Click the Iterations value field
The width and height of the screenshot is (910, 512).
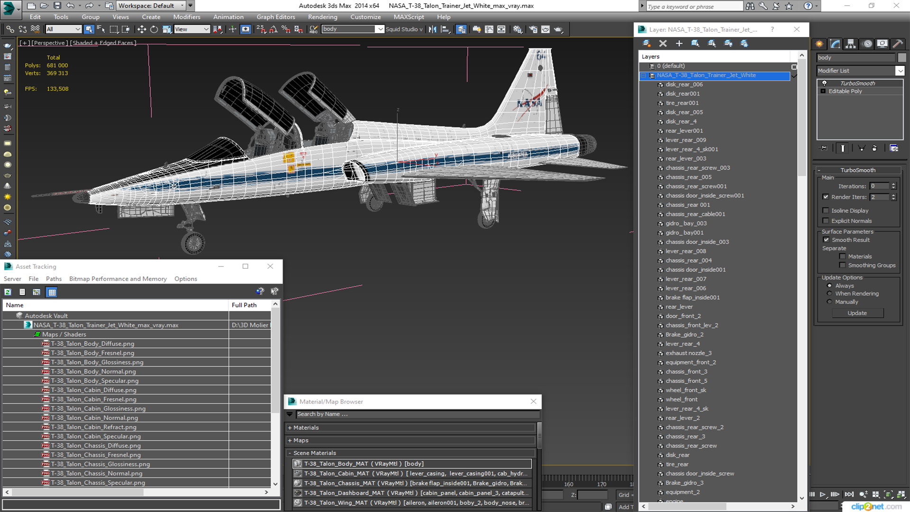pos(879,186)
